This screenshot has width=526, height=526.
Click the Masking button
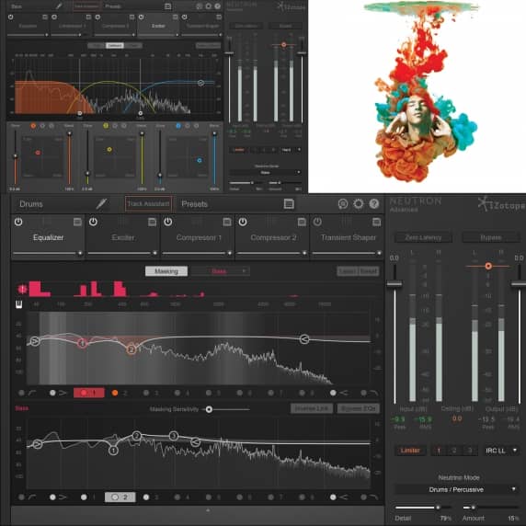tap(166, 271)
